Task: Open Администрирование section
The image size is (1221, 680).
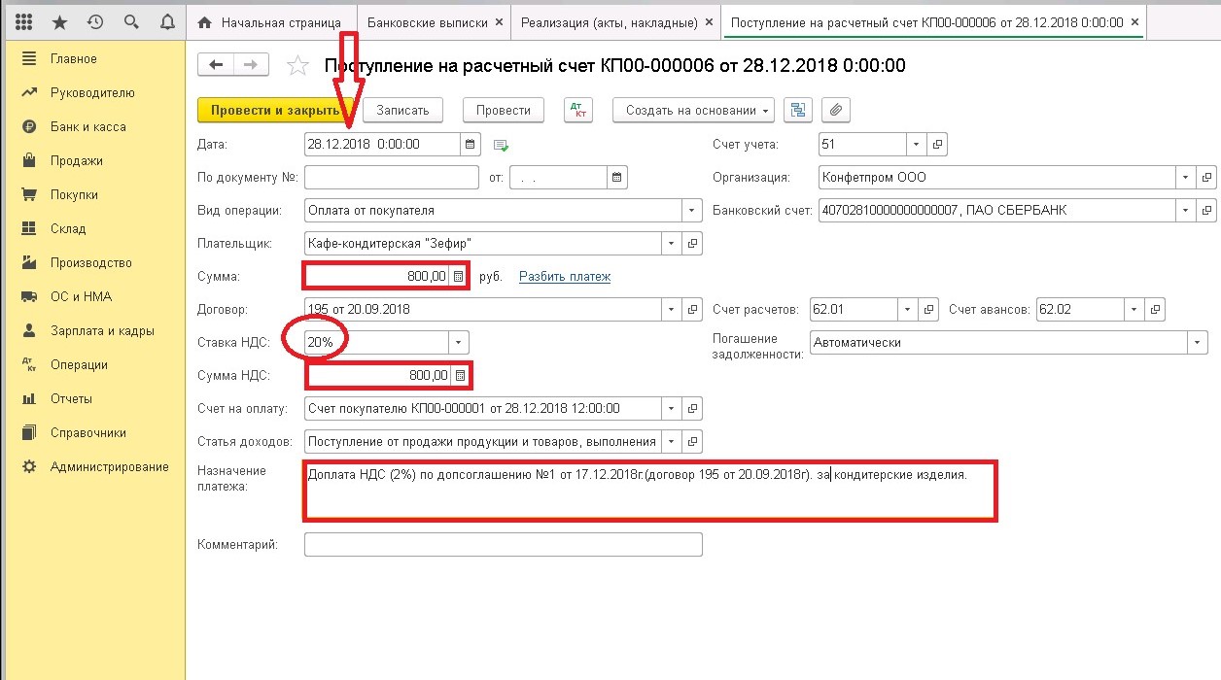Action: tap(110, 466)
